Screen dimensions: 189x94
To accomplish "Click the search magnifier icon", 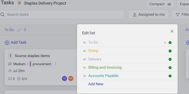I will click(3, 15).
